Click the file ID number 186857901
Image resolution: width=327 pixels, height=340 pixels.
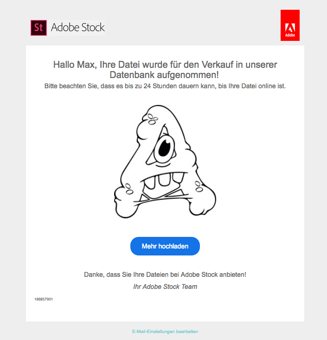click(x=44, y=299)
